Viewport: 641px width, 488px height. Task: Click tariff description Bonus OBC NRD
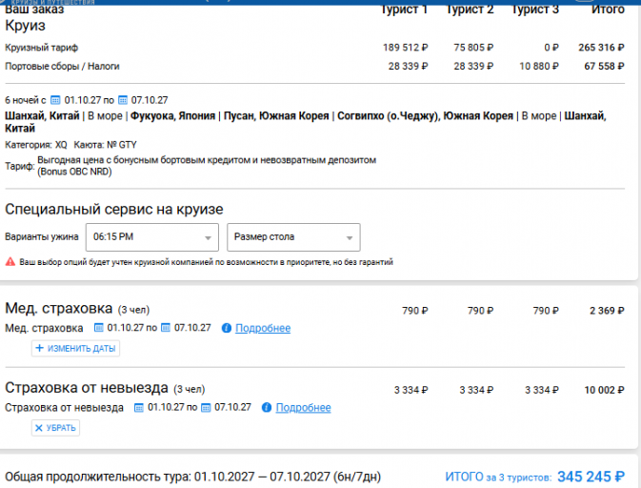(x=207, y=166)
